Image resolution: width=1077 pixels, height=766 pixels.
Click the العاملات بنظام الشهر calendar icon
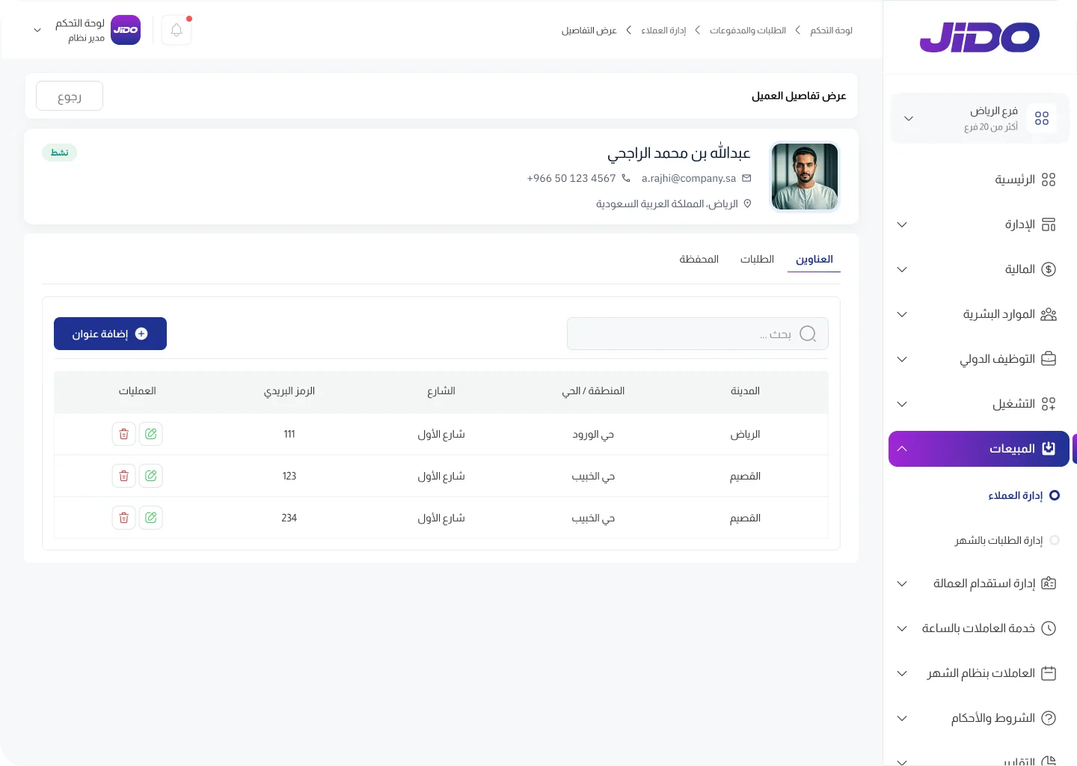[1049, 673]
